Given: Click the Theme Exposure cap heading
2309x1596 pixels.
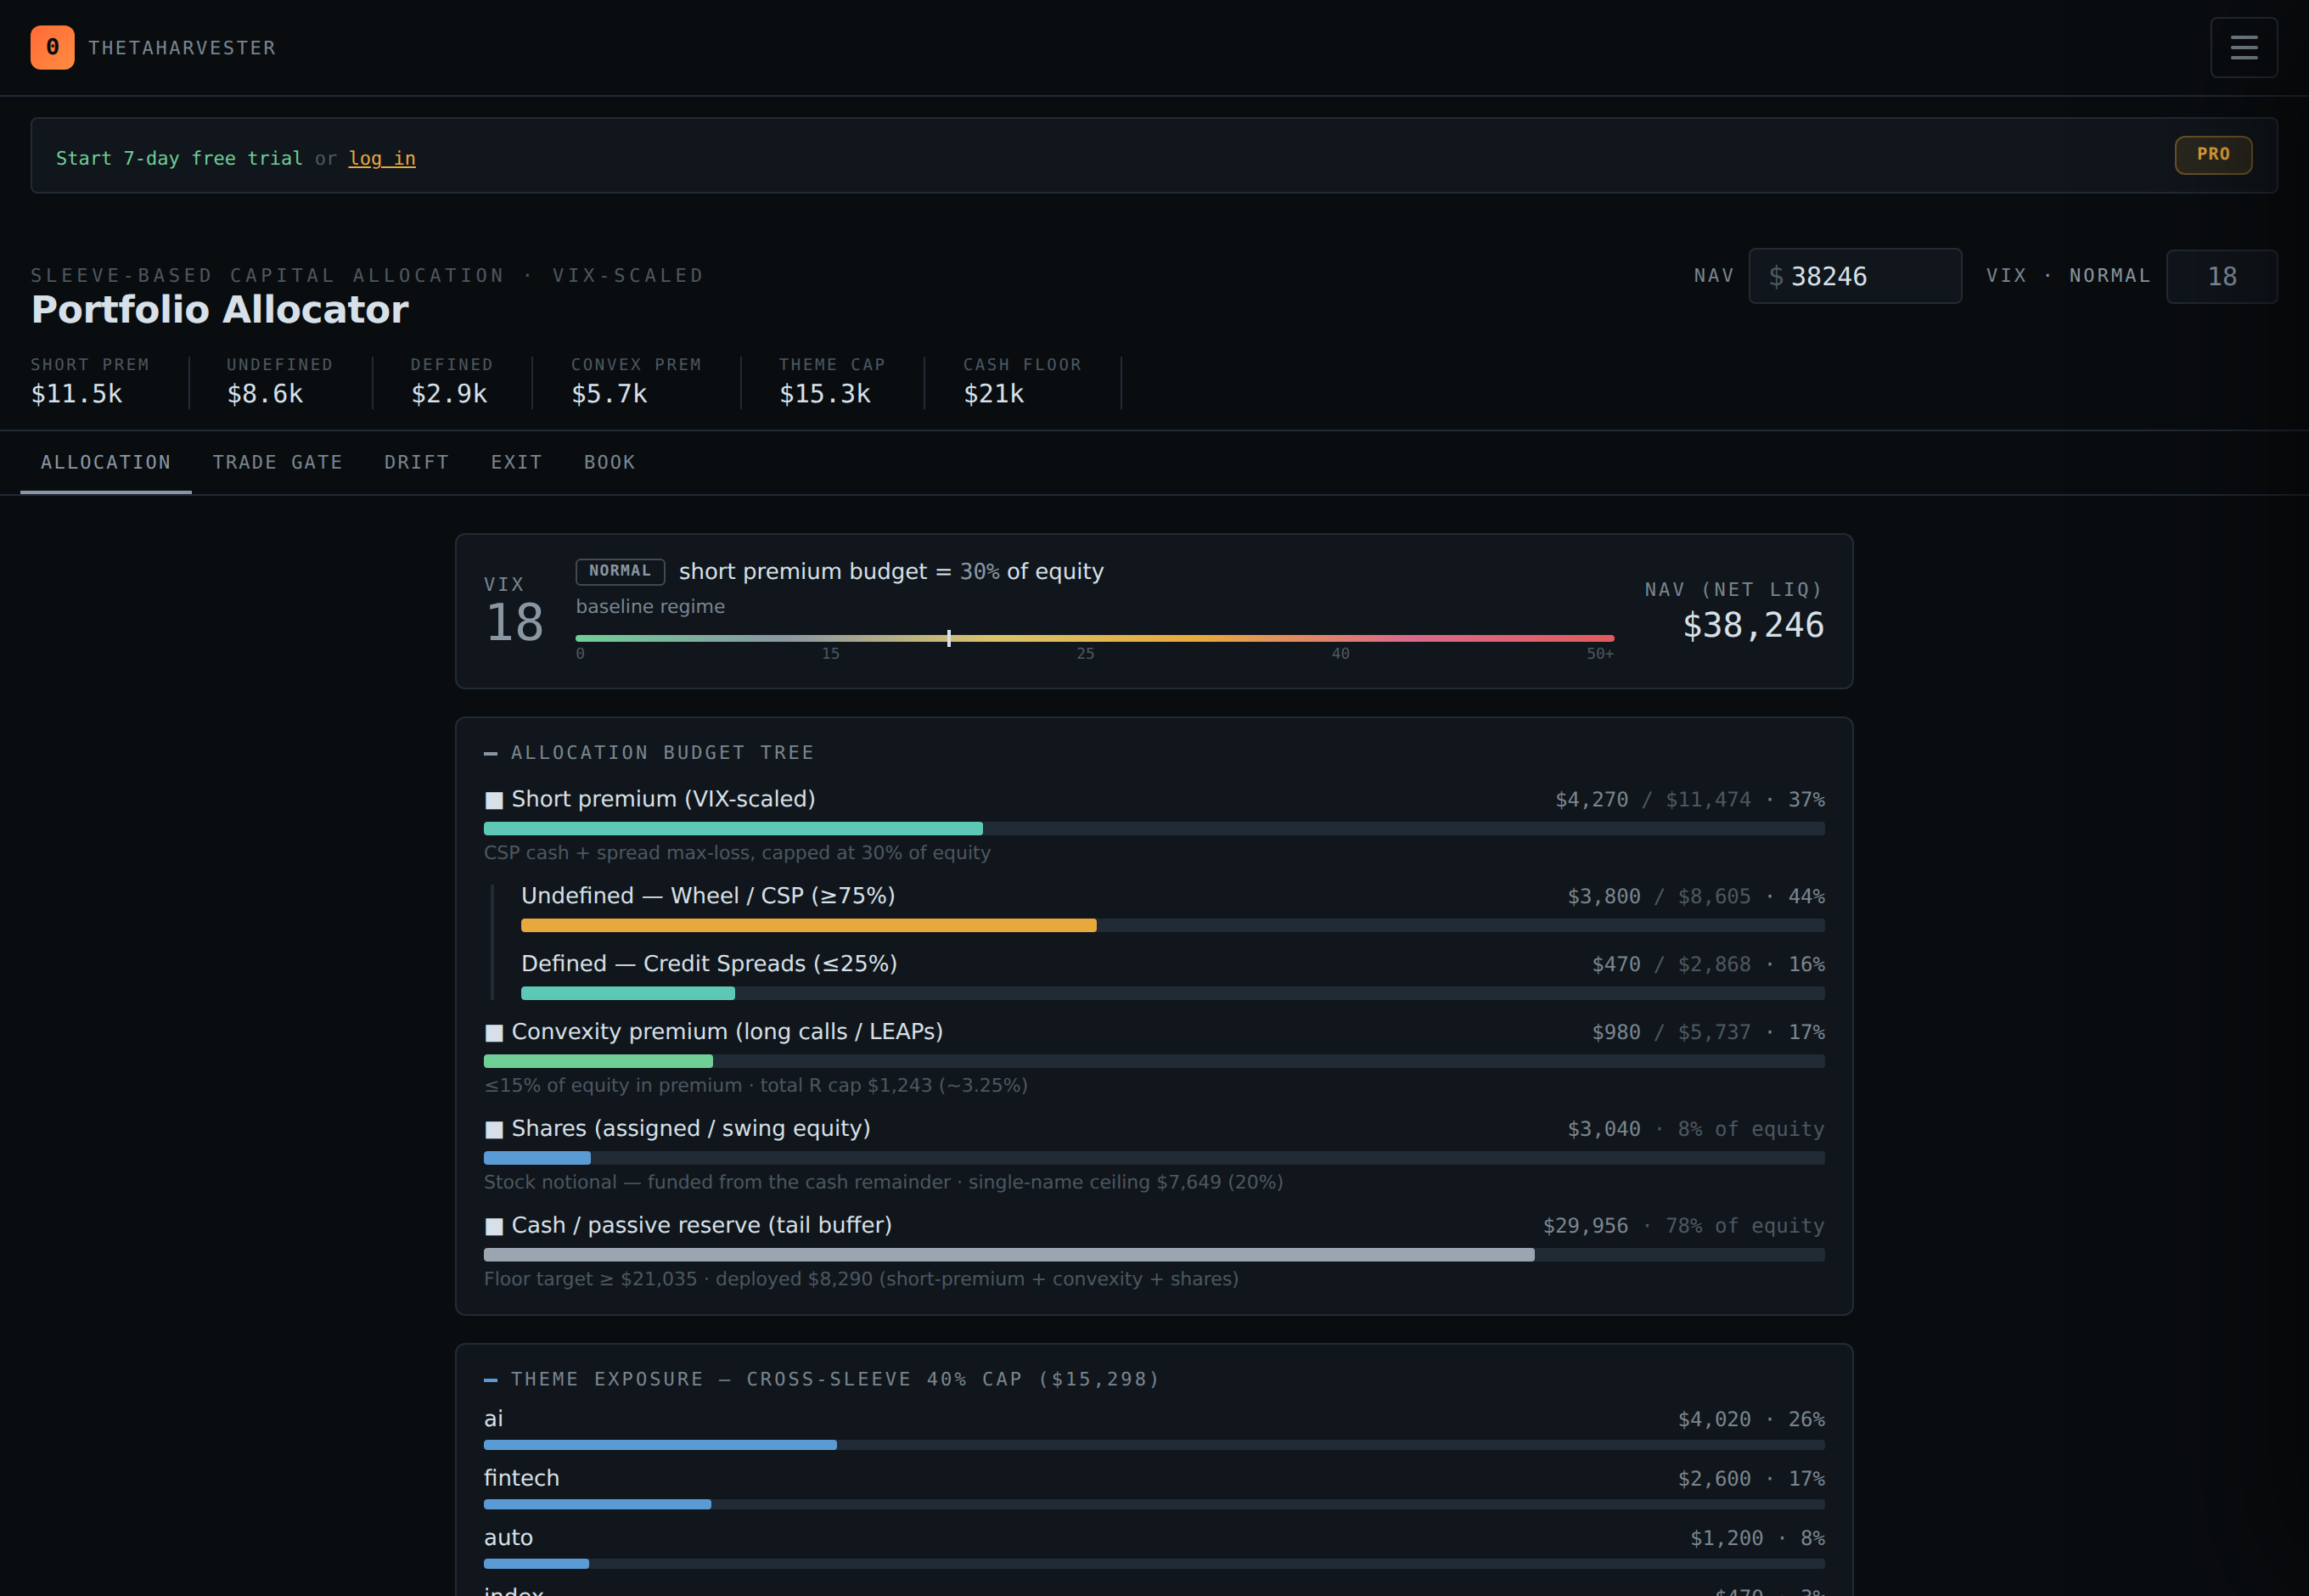Looking at the screenshot, I should click(835, 1379).
